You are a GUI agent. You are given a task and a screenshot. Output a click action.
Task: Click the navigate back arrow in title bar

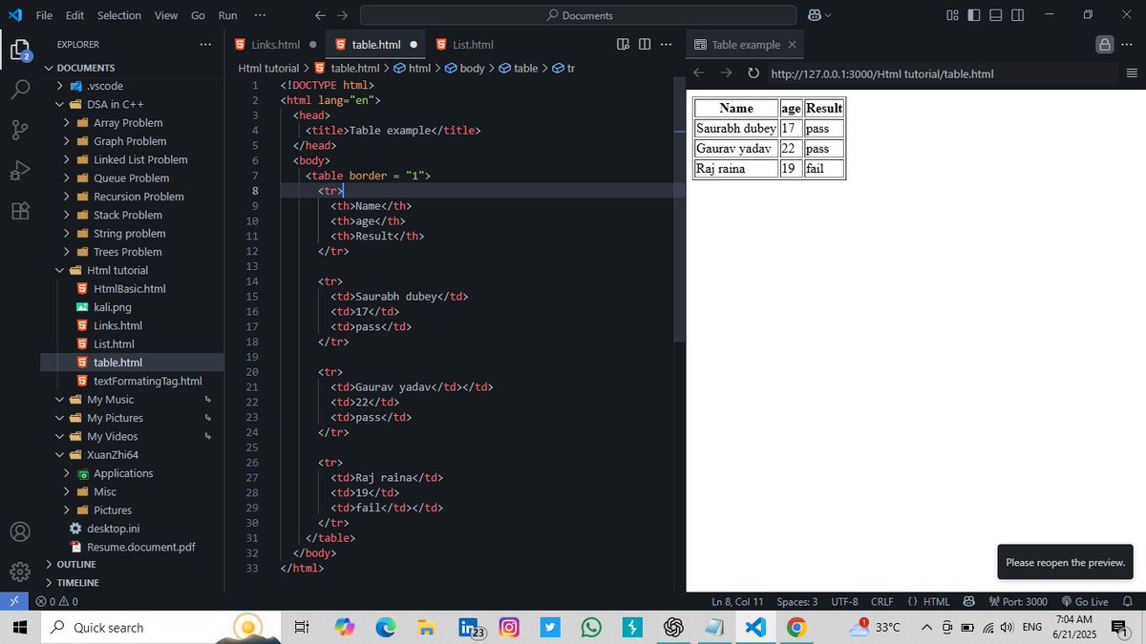pos(321,15)
